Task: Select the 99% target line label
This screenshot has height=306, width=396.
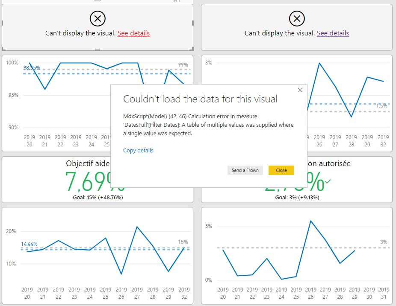Action: [x=183, y=65]
